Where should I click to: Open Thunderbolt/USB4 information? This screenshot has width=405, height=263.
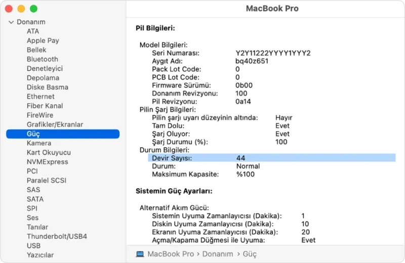tap(57, 236)
